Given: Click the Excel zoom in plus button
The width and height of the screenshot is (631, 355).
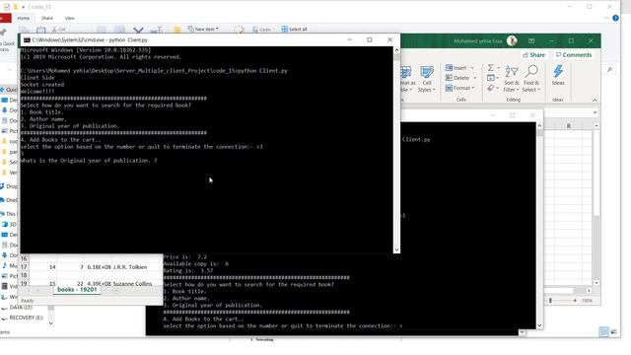Looking at the screenshot, I should click(x=575, y=301).
